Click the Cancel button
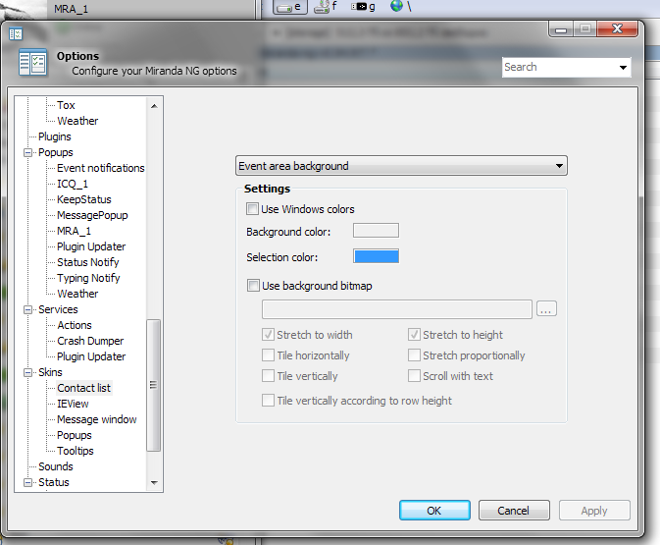The height and width of the screenshot is (545, 660). (x=513, y=511)
